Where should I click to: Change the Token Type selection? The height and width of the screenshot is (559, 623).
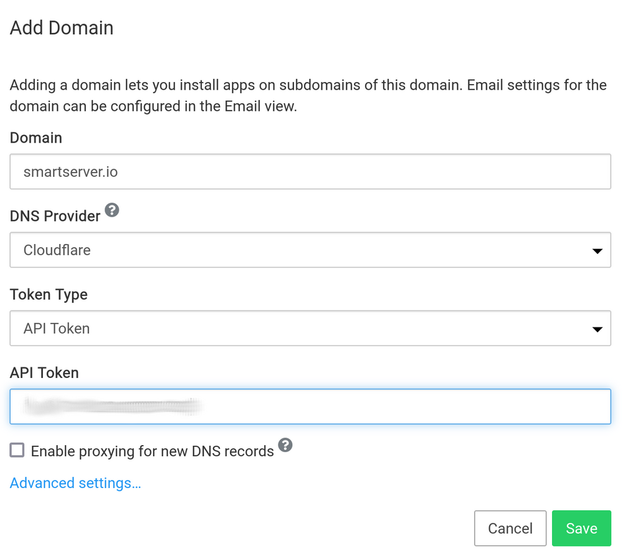pos(310,328)
